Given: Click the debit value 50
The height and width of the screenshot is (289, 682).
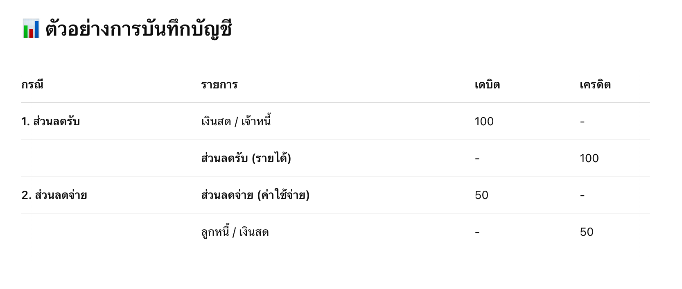Looking at the screenshot, I should (x=482, y=195).
